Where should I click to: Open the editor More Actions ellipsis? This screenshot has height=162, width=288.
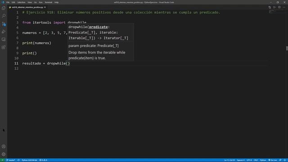[284, 7]
